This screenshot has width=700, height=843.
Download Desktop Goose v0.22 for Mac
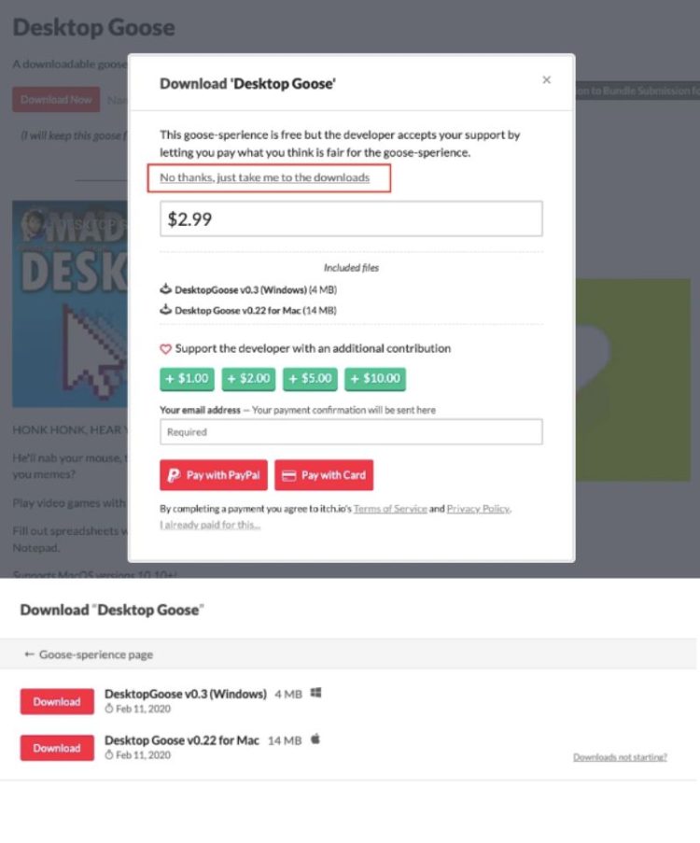pyautogui.click(x=57, y=748)
